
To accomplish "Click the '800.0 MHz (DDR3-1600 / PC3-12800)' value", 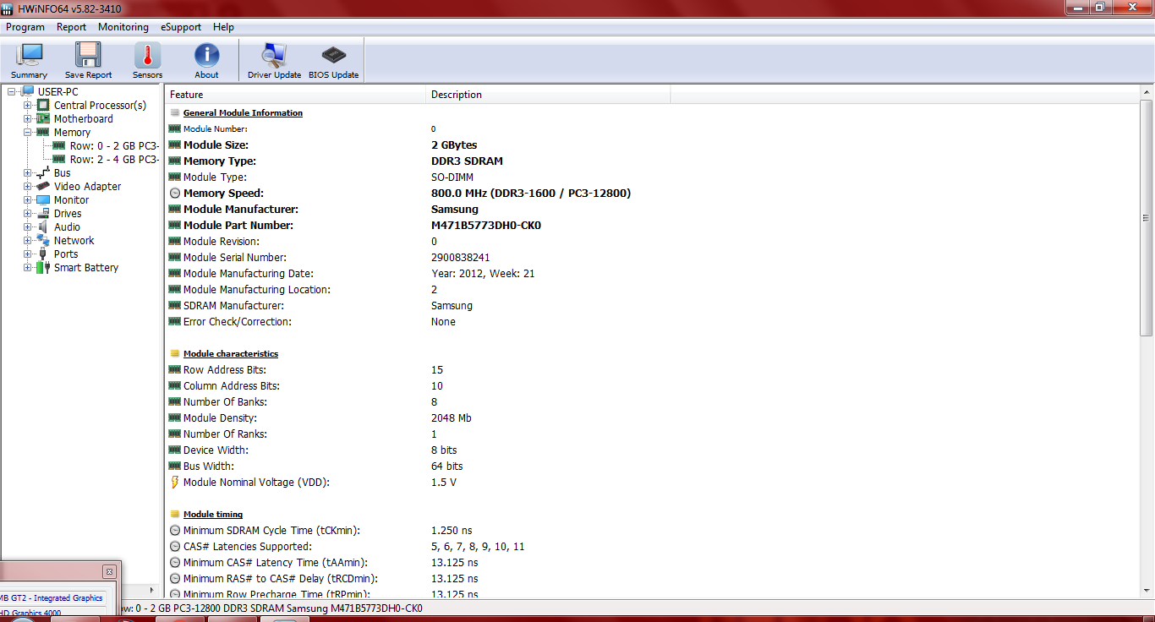I will (531, 194).
